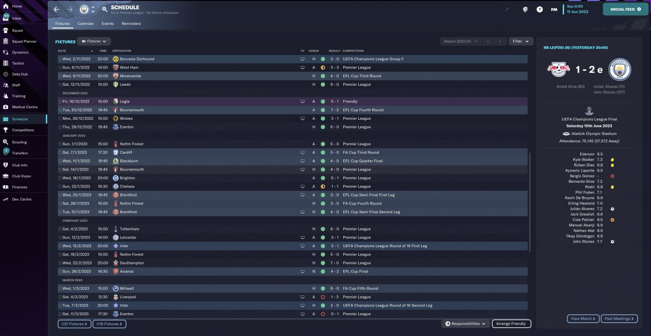
Task: Switch team with the club up/down chevrons
Action: point(93,9)
